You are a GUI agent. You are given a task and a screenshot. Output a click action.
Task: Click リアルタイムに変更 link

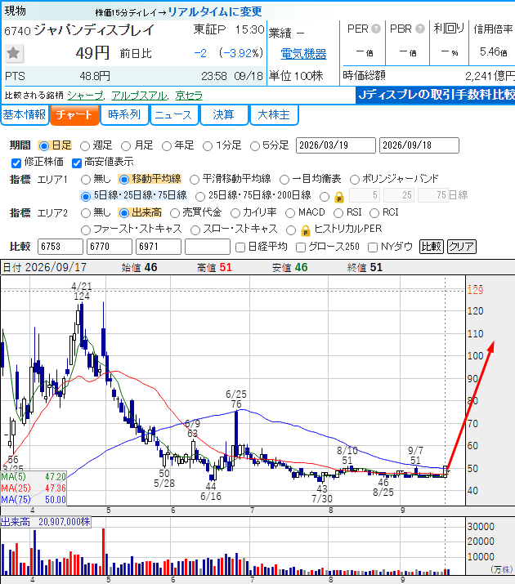point(215,11)
